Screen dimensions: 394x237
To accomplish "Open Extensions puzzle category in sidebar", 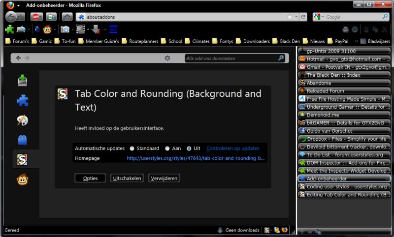I will [22, 100].
